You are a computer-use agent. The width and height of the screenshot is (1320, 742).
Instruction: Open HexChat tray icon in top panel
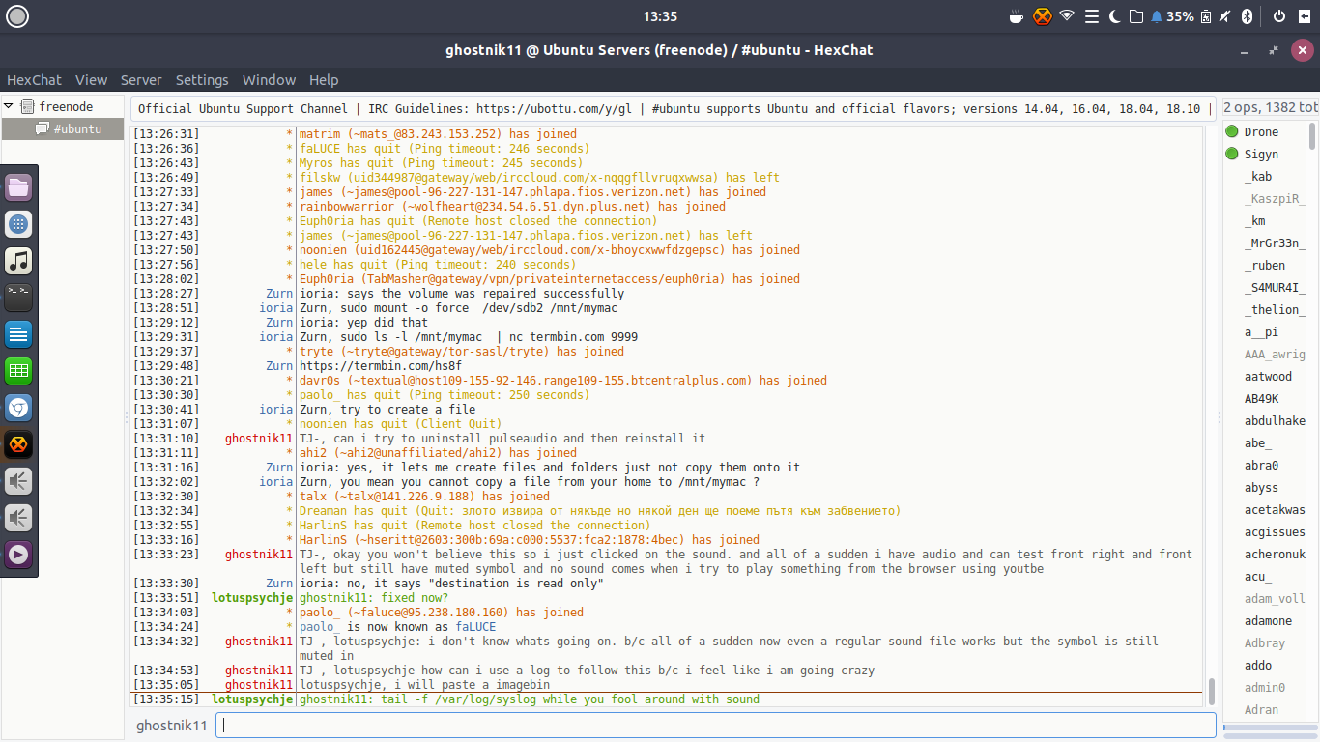(x=1042, y=15)
